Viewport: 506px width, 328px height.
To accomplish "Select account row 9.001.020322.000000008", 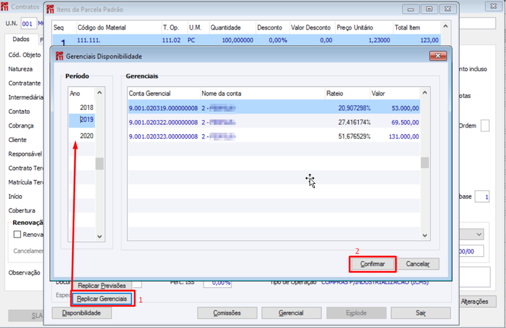I will (x=274, y=122).
